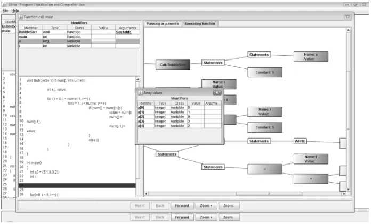Click Zoom + in the Function call dialog
This screenshot has width=372, height=224.
(206, 206)
